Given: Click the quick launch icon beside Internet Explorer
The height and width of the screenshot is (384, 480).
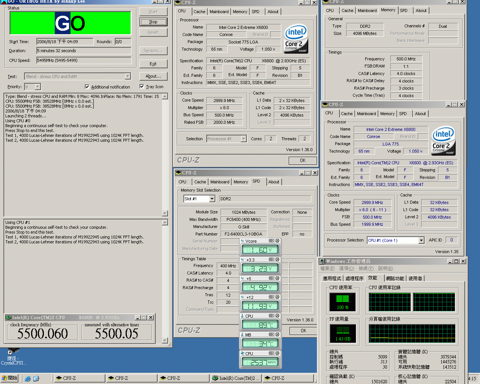Looking at the screenshot, I should point(36,378).
